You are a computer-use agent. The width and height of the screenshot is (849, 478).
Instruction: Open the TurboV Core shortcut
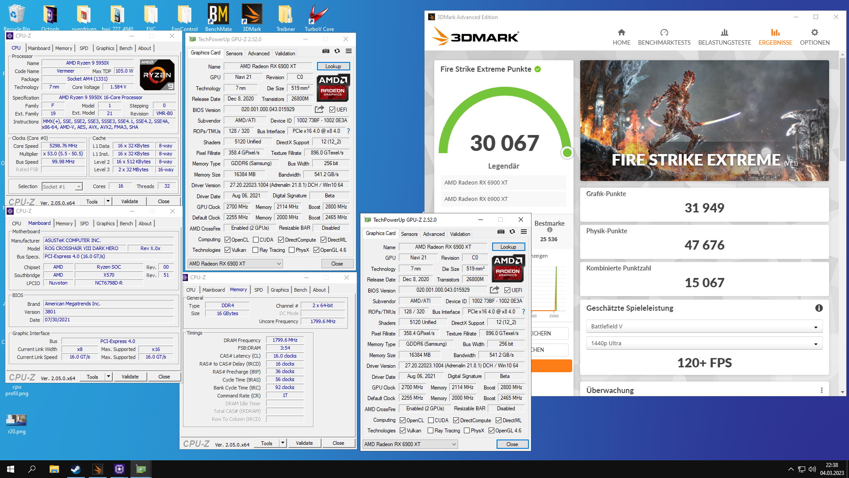(319, 18)
